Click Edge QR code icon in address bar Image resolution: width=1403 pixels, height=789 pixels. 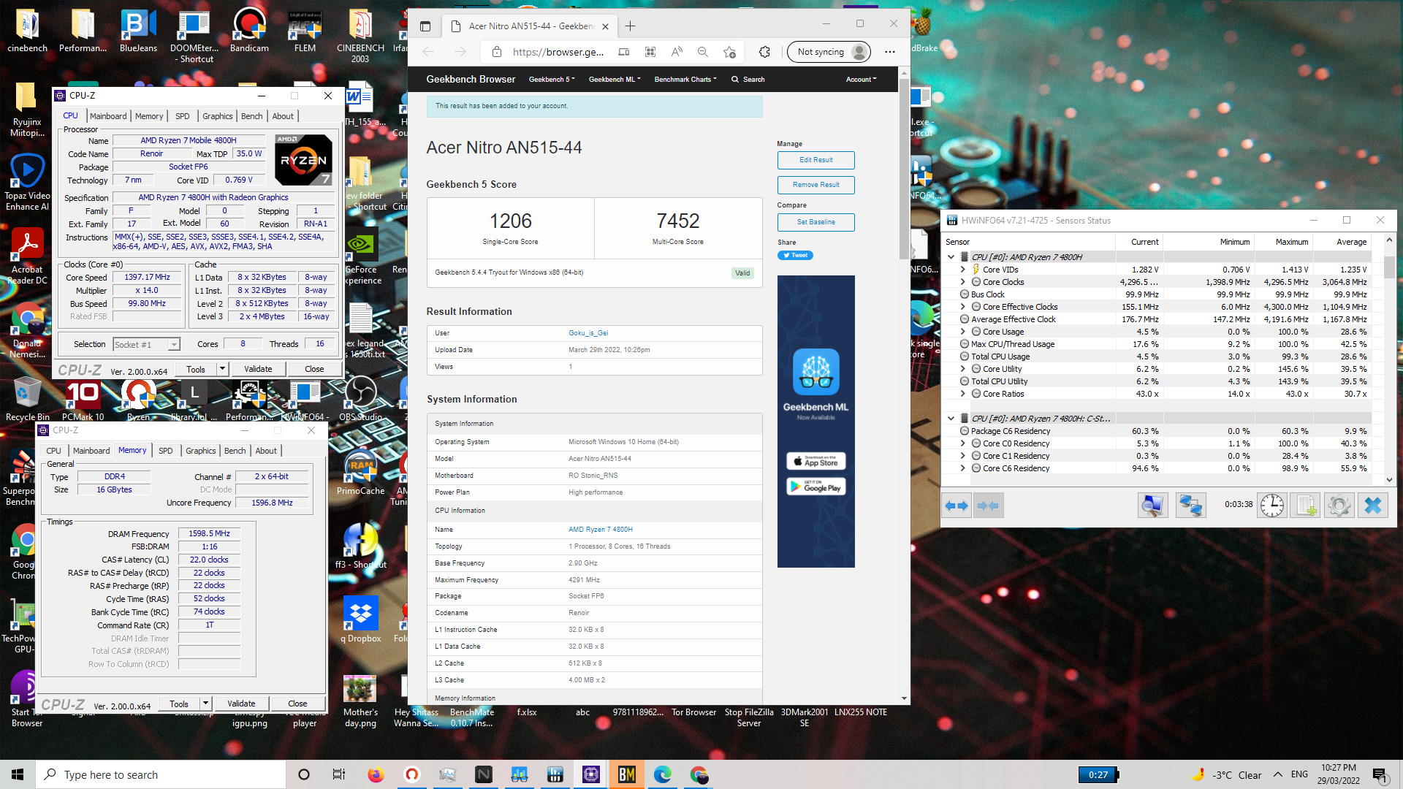point(650,52)
